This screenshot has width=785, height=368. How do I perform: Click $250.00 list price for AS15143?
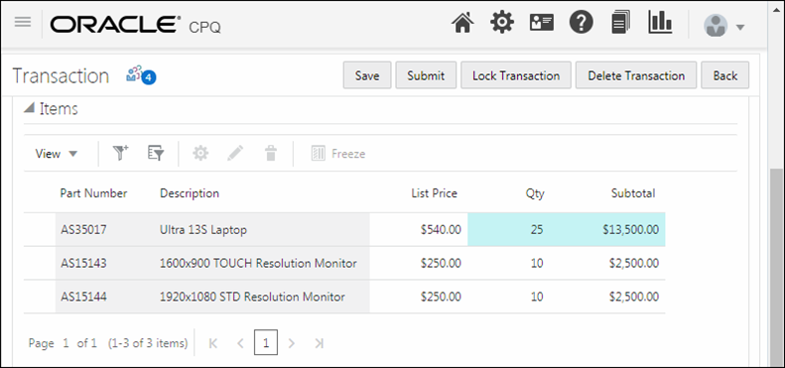441,263
